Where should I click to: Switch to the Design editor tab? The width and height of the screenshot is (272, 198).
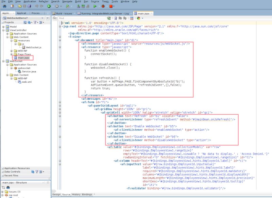tap(56, 195)
